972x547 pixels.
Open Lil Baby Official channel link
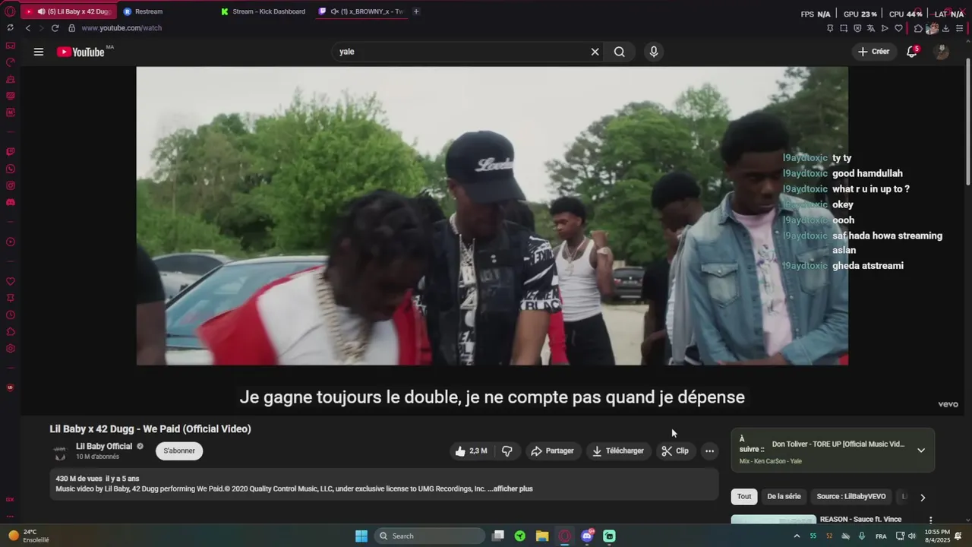(104, 447)
